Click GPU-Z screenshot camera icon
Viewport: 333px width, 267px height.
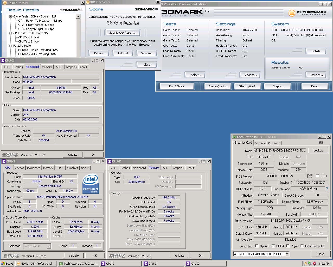point(321,142)
